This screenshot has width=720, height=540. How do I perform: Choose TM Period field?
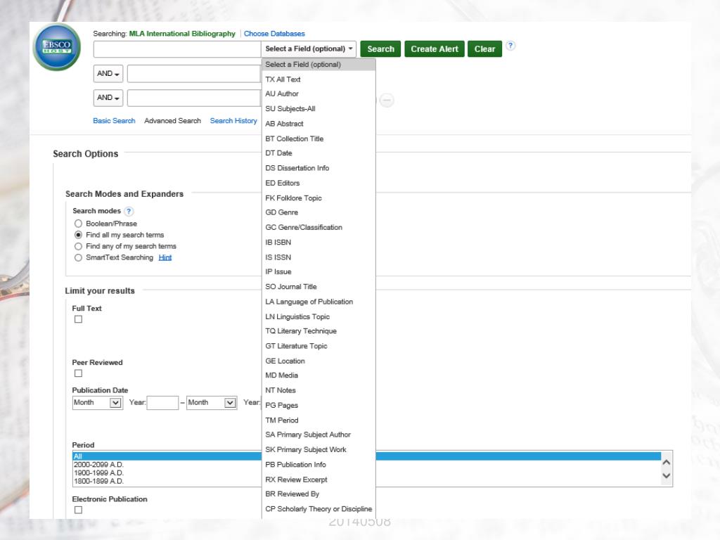point(319,420)
